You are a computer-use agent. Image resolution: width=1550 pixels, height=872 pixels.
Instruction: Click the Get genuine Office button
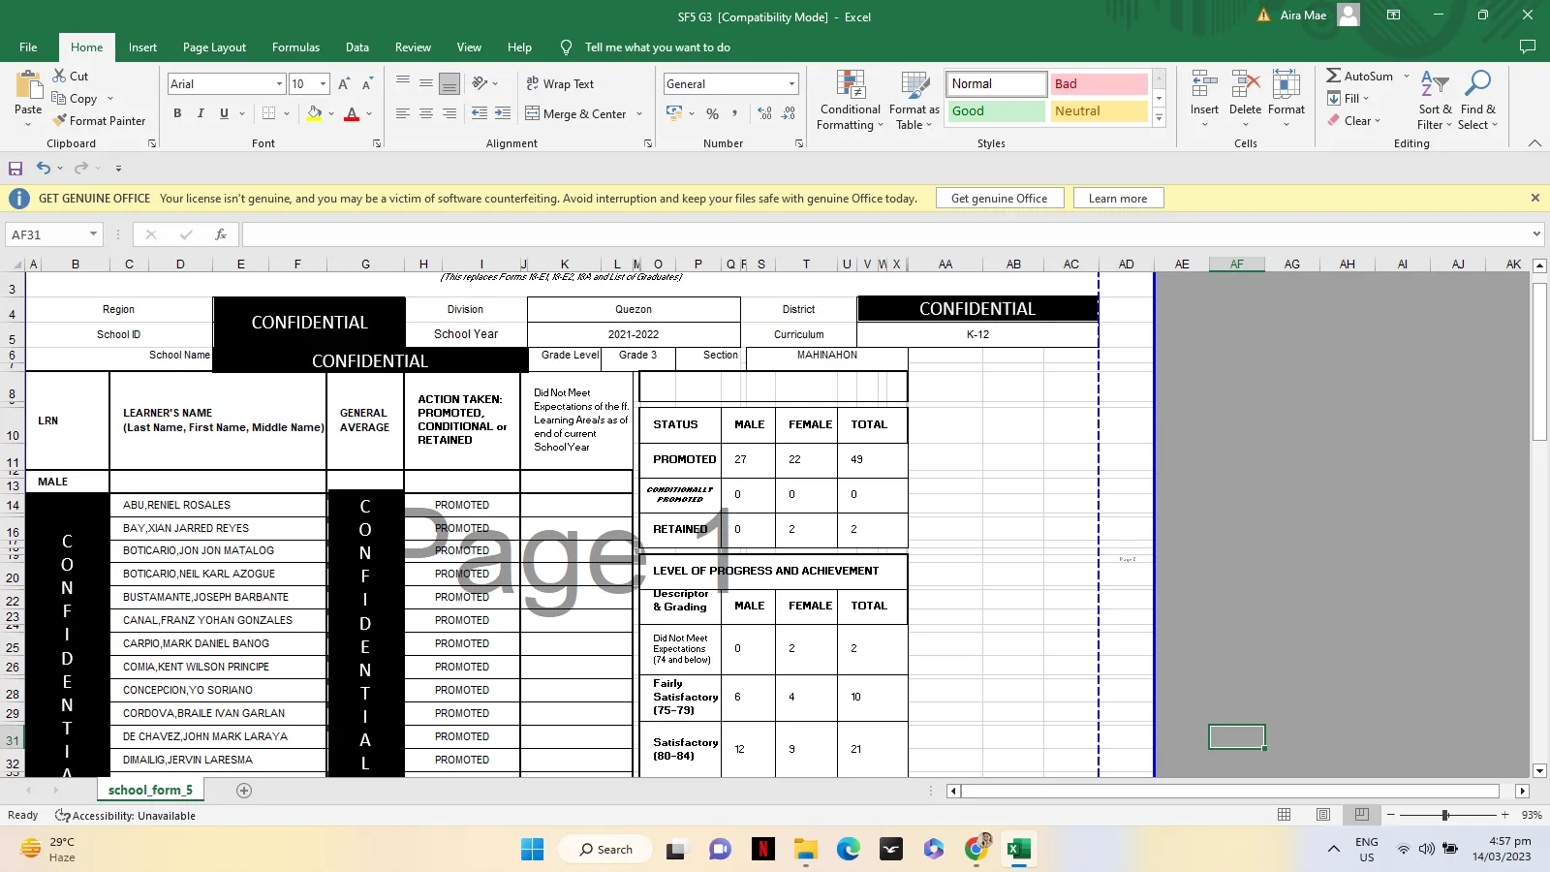point(999,199)
